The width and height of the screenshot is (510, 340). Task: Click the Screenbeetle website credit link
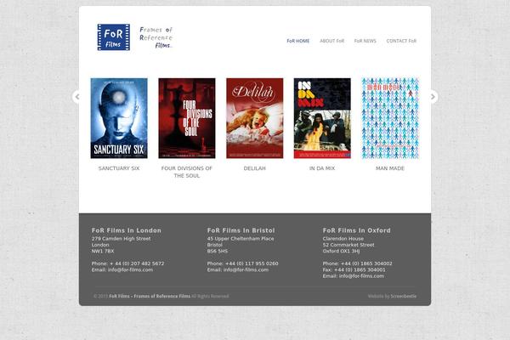point(403,296)
